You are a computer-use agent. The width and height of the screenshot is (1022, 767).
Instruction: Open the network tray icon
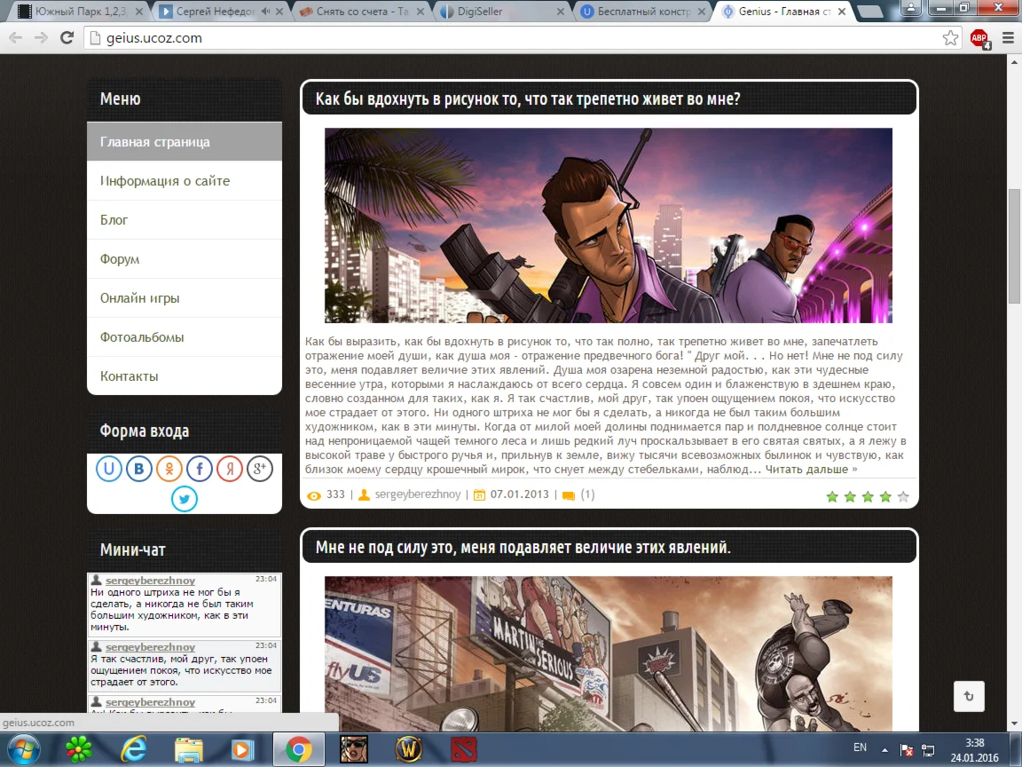point(927,751)
